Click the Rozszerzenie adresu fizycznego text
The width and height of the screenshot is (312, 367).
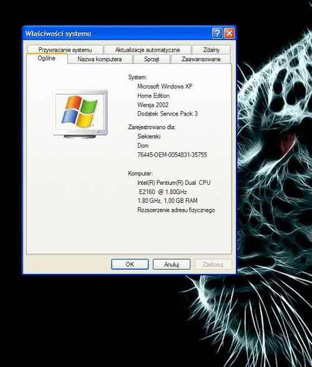(x=176, y=210)
